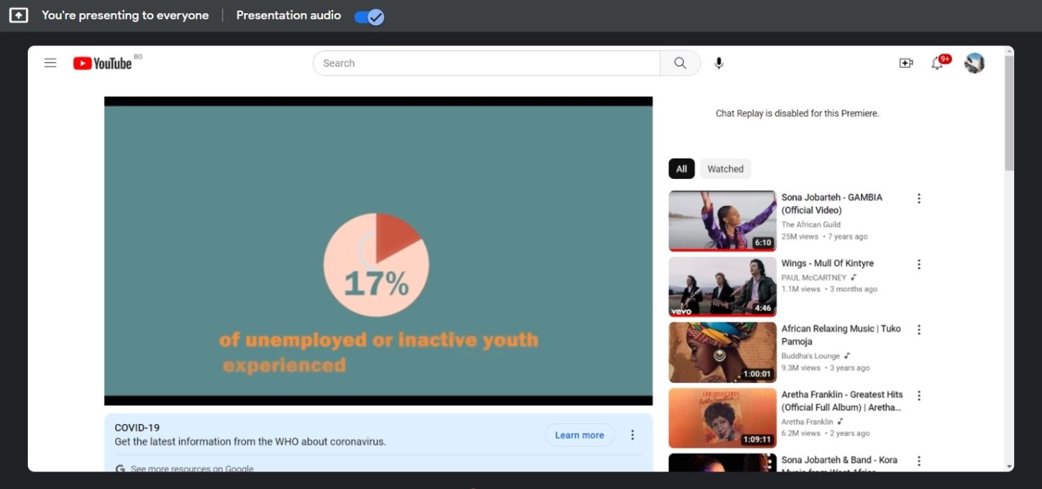Click channel name Aretha Franklin under Greatest Hits
1042x489 pixels.
(x=807, y=421)
